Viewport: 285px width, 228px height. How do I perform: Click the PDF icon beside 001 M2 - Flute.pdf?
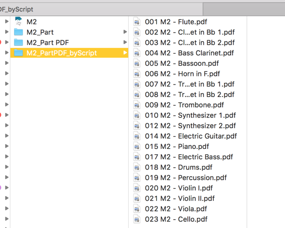[137, 22]
